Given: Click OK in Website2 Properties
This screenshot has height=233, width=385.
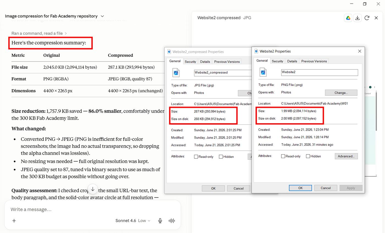Looking at the screenshot, I should pyautogui.click(x=300, y=188).
